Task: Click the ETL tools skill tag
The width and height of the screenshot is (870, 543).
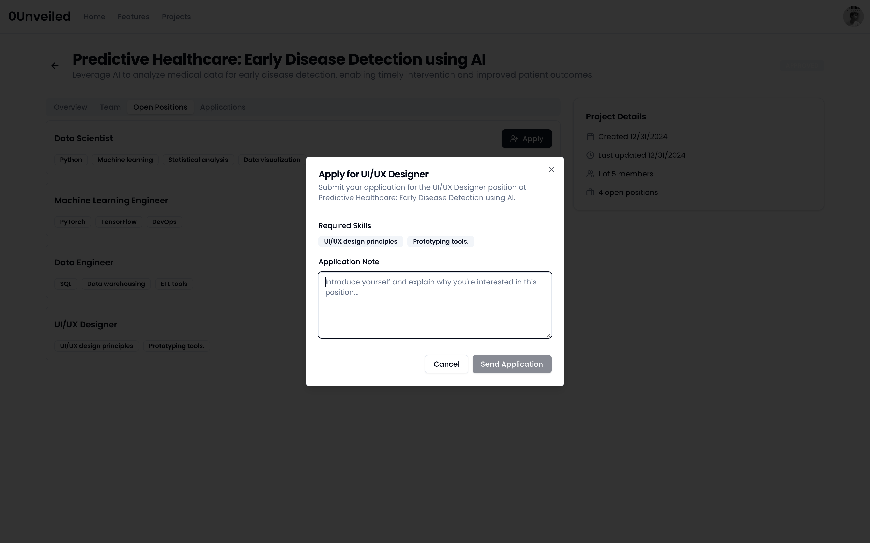Action: coord(174,284)
